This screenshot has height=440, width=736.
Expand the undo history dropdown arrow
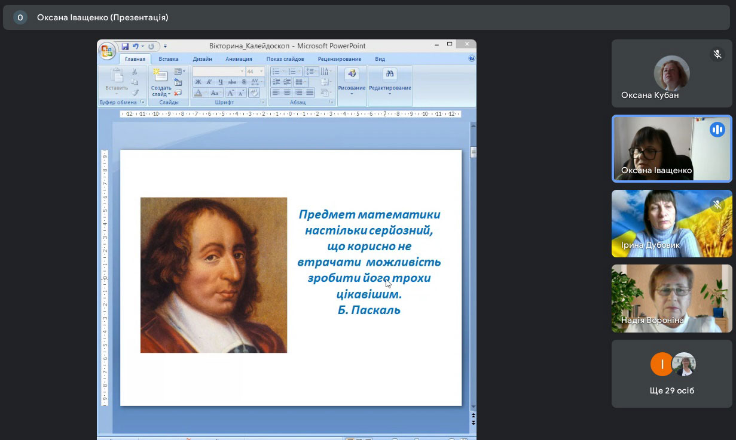coord(142,46)
